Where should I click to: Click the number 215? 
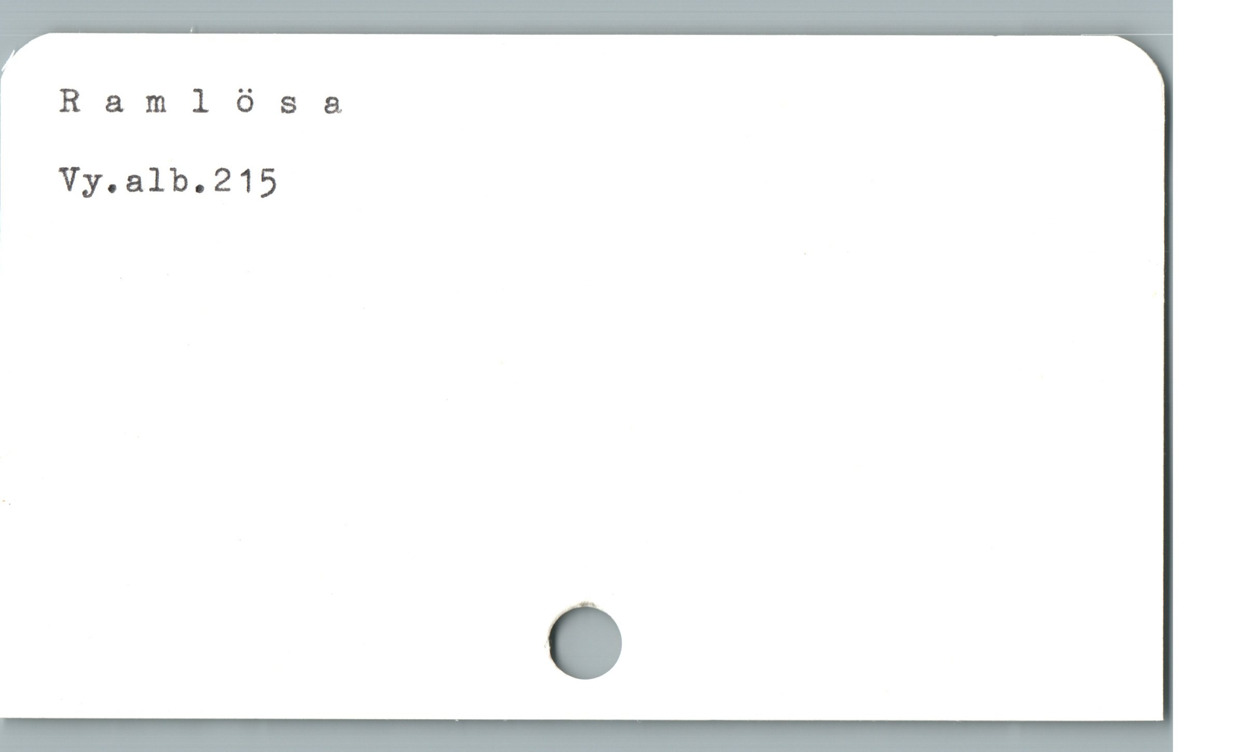click(246, 182)
